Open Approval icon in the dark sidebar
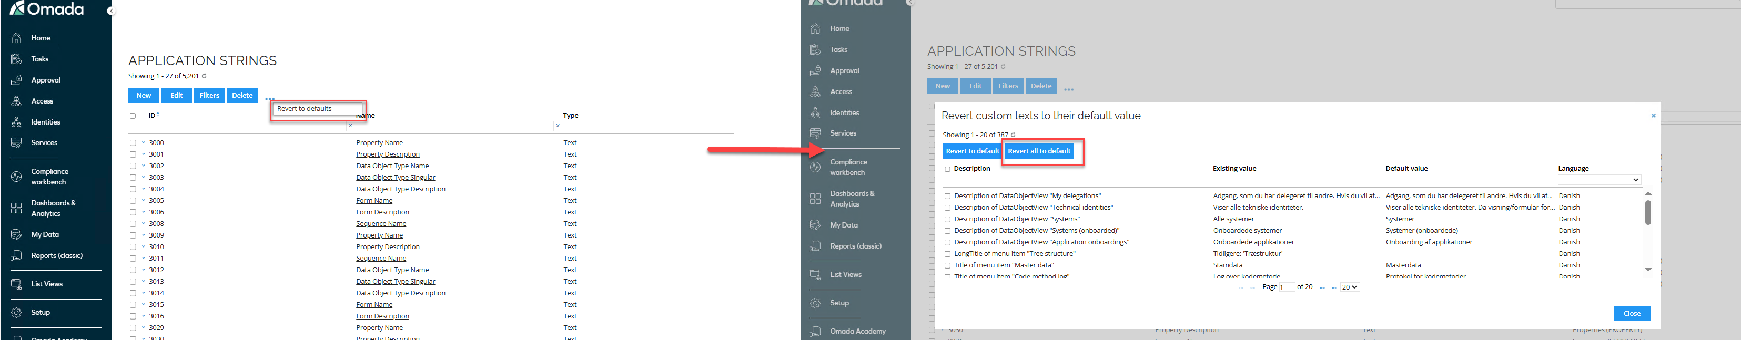The width and height of the screenshot is (1741, 340). click(x=16, y=80)
